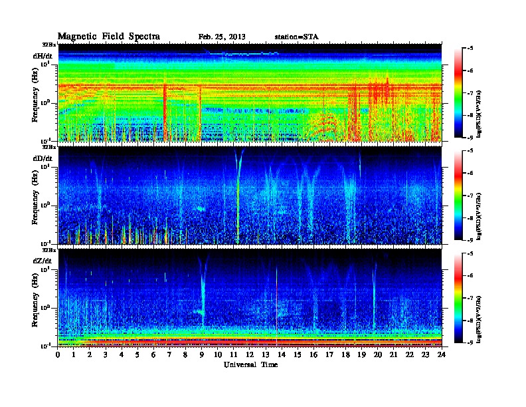526x407 pixels.
Task: Click the Frequency (Hz) label of dH/dt panel
Action: click(35, 94)
